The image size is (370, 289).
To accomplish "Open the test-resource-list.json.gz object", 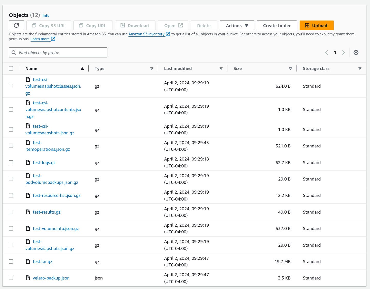I will (57, 195).
